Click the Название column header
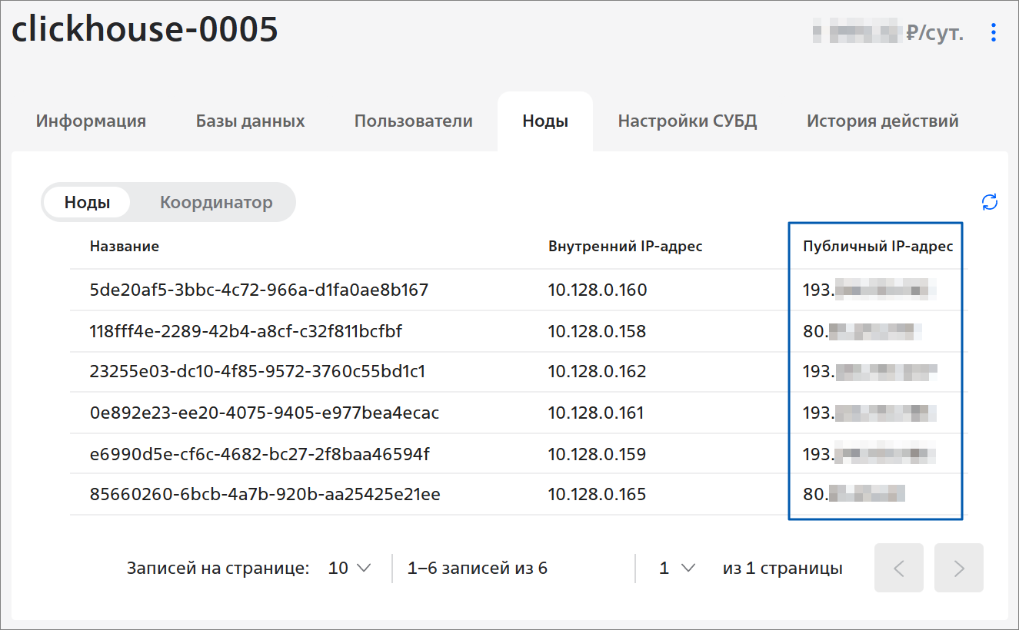Viewport: 1019px width, 630px height. 125,246
